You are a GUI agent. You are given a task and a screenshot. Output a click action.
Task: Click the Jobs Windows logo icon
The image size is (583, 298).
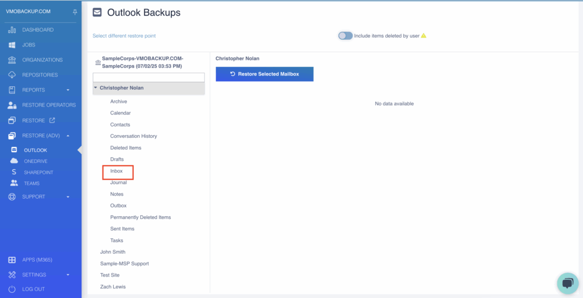tap(12, 45)
